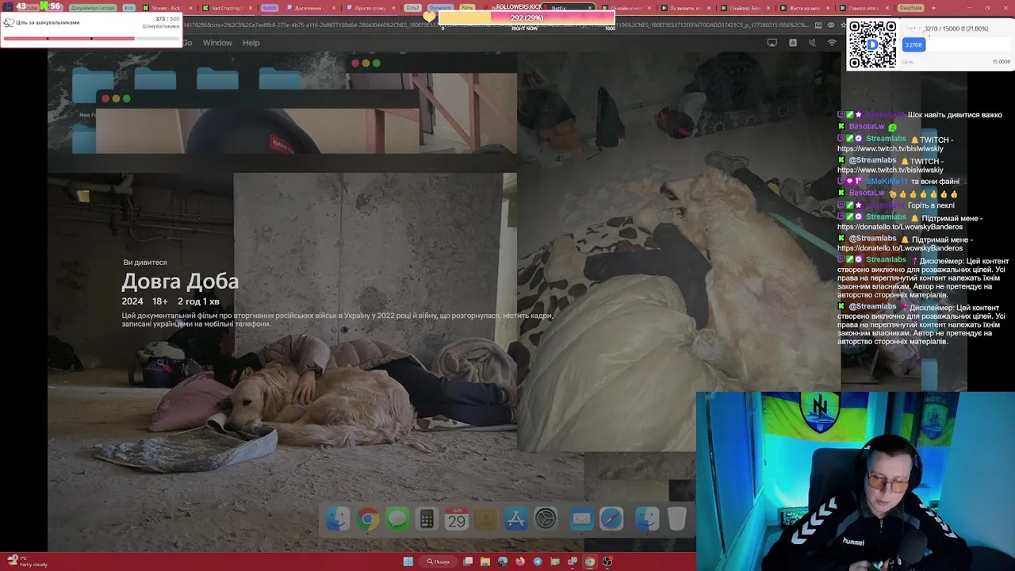
Task: Open the Calendar dock icon showing 29
Action: (456, 519)
